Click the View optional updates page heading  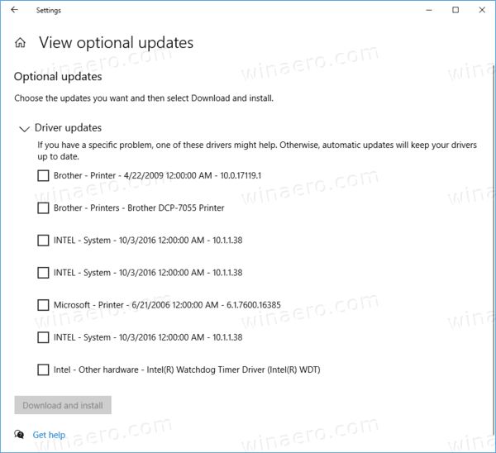(116, 43)
